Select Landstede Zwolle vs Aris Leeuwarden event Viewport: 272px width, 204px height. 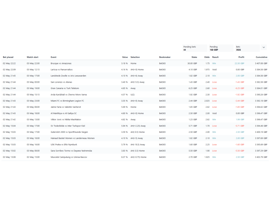[x=68, y=76]
